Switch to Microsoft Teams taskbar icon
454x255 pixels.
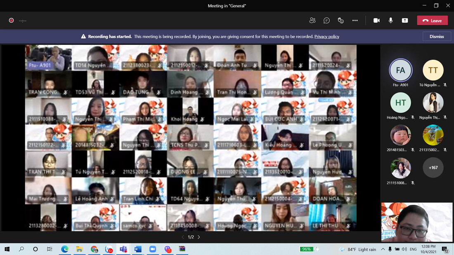pos(123,249)
